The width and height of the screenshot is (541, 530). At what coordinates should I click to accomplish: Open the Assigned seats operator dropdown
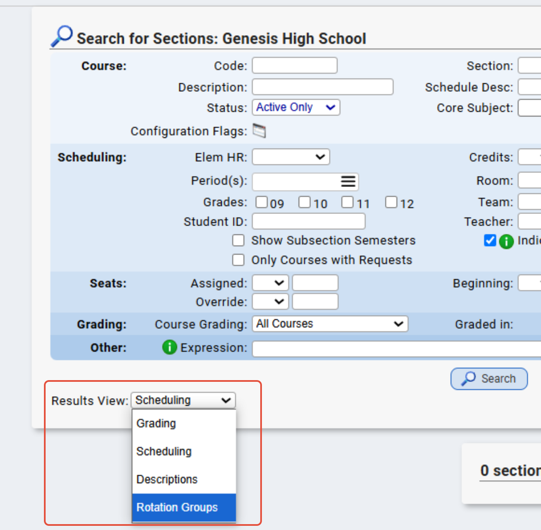(270, 283)
